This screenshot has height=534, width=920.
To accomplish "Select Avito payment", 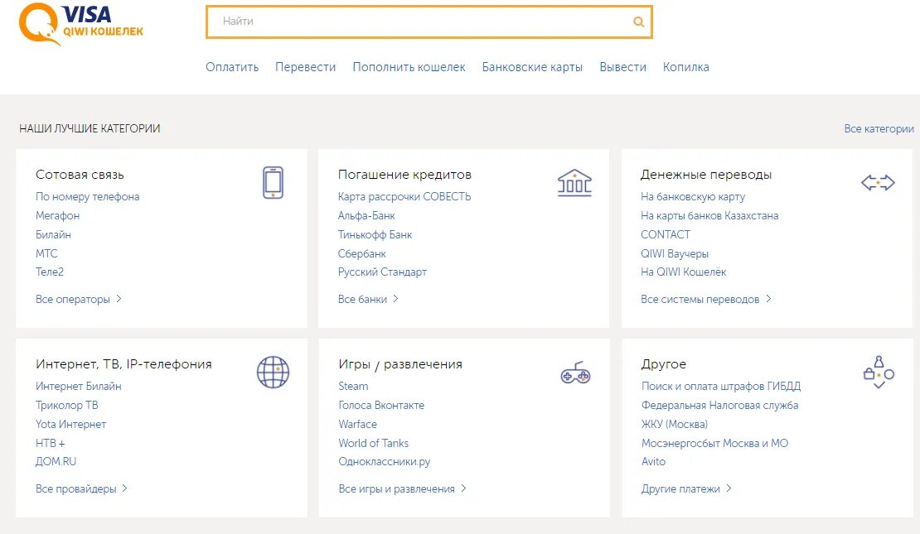I will pos(653,461).
